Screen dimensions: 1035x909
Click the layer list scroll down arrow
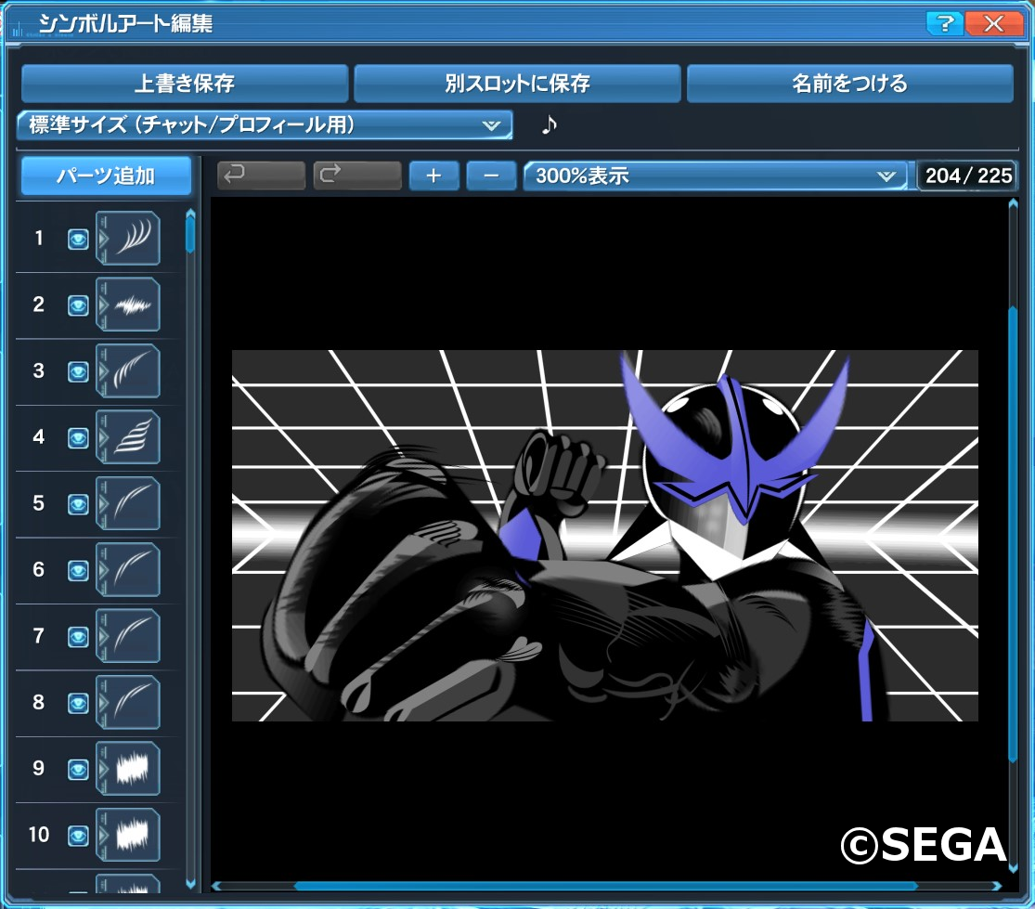(190, 884)
